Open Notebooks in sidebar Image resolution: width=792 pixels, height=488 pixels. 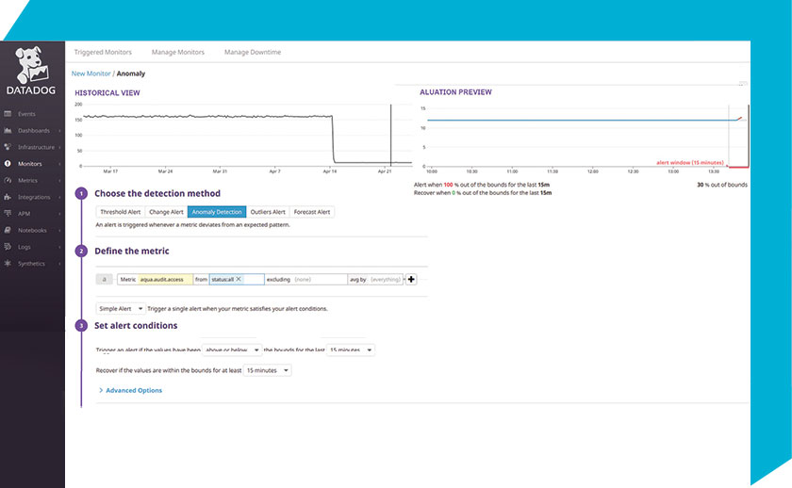point(32,231)
